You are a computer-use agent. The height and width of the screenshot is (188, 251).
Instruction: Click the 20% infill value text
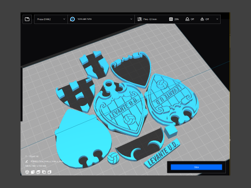pos(176,19)
